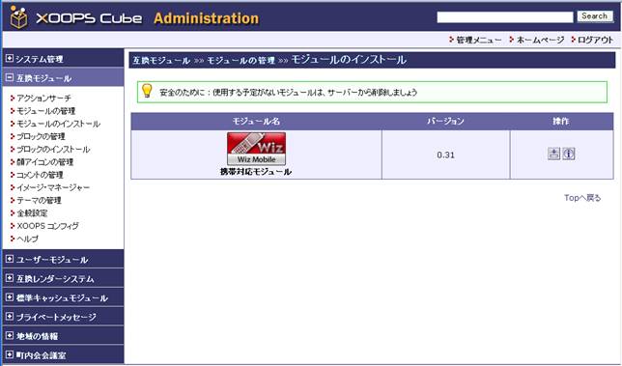The image size is (622, 366).
Task: Open ヘルプ in the sidebar
Action: tap(27, 239)
